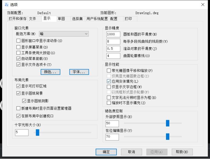This screenshot has height=159, width=210.
Task: Enable 工具条使用大按钮 checkbox
Action: point(18,53)
